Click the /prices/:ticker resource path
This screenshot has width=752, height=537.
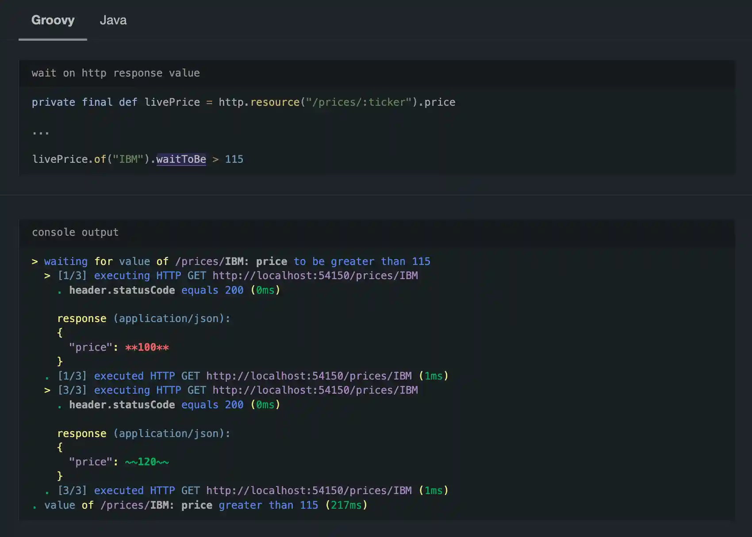pyautogui.click(x=359, y=102)
